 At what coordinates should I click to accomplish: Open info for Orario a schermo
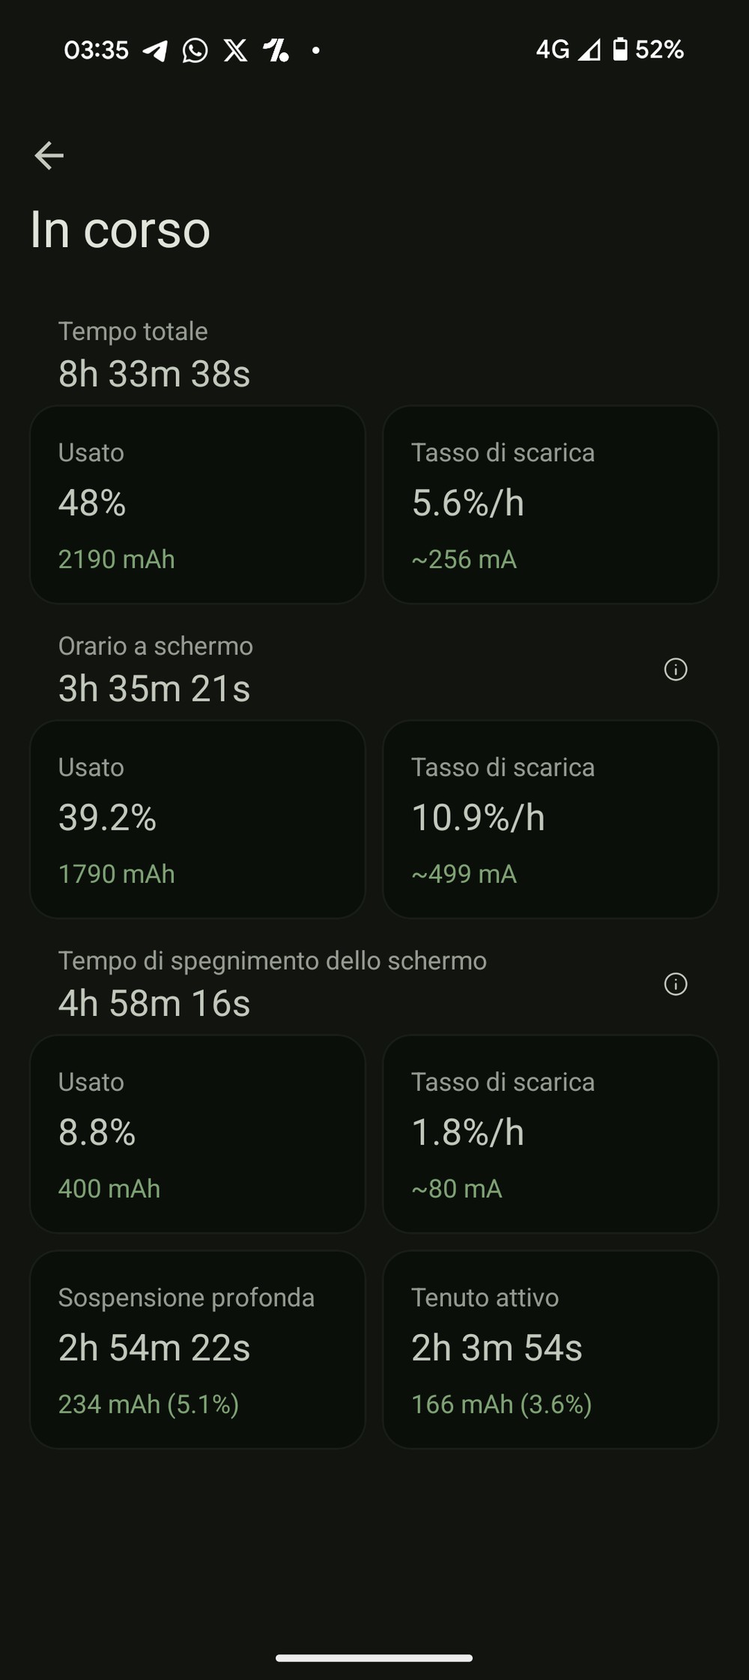pos(676,669)
